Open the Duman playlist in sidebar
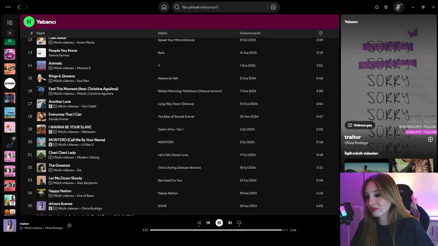The image size is (438, 246). 10,83
